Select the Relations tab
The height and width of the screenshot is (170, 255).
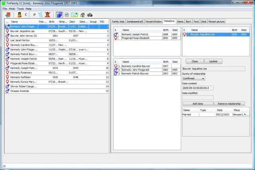(x=169, y=21)
